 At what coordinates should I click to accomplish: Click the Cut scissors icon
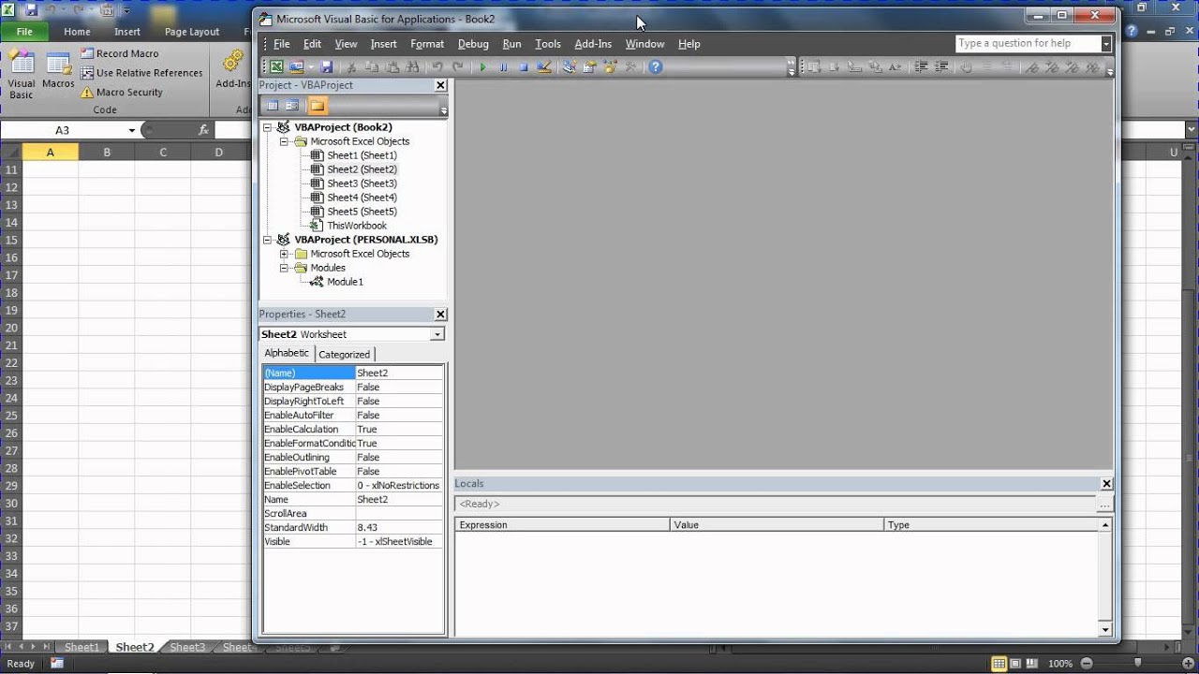coord(351,67)
